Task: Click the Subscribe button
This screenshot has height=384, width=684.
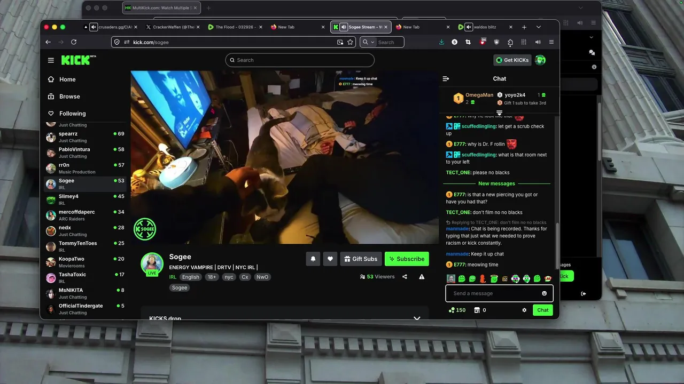Action: (407, 259)
